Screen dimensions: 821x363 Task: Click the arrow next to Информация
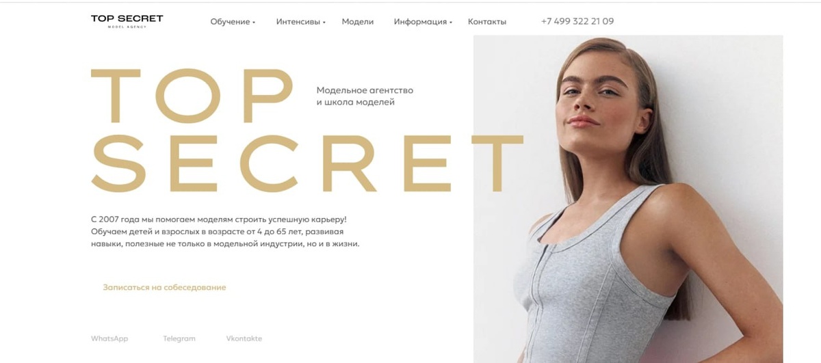451,23
